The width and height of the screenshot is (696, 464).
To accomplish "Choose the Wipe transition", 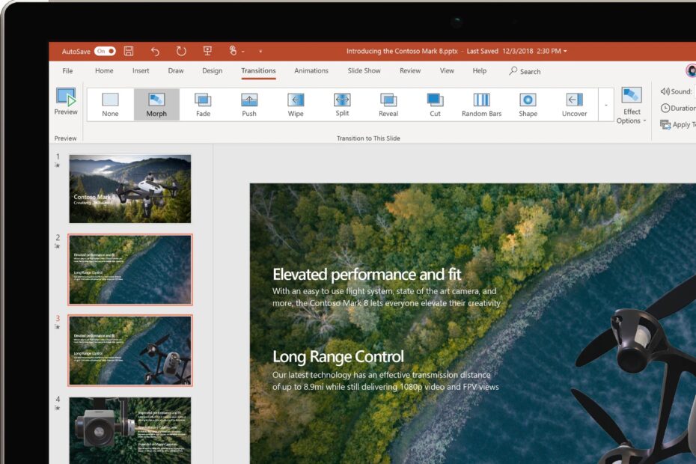I will tap(296, 105).
